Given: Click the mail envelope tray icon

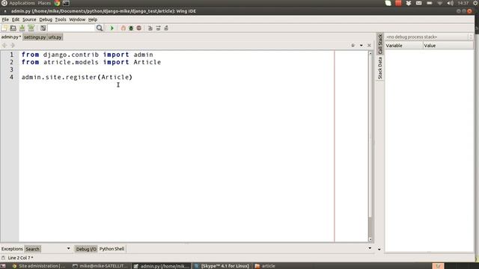Looking at the screenshot, I should point(419,3).
